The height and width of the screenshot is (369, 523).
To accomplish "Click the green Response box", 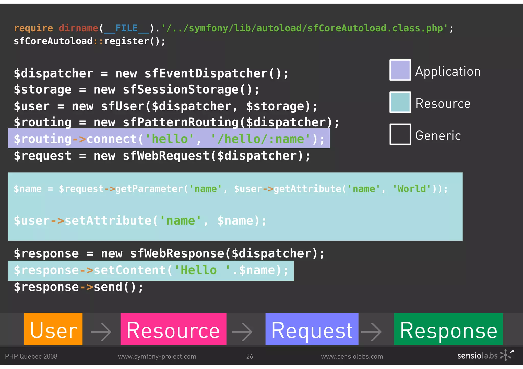I will coord(448,329).
